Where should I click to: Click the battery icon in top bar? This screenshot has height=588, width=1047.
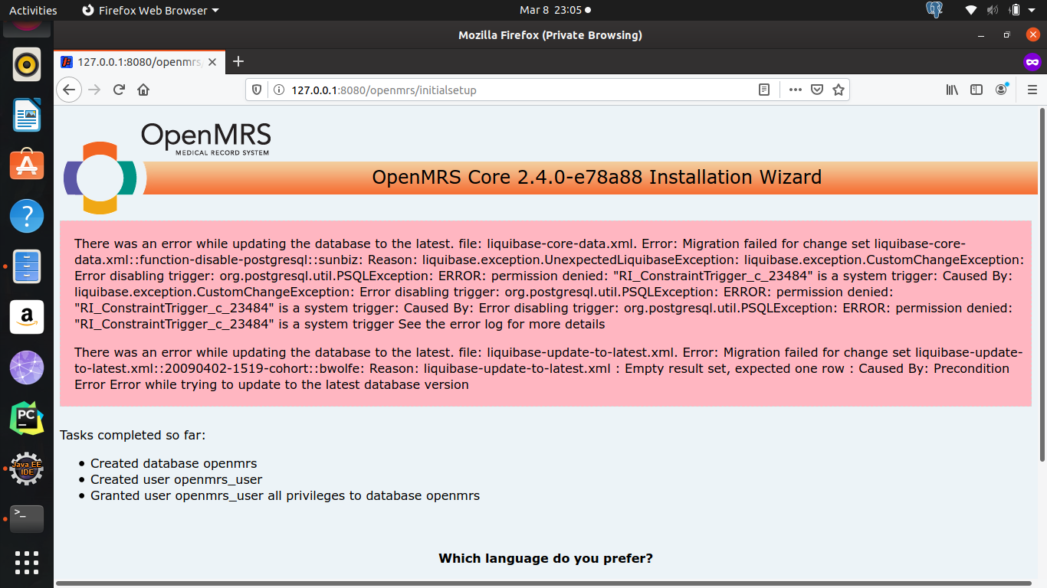(x=1015, y=11)
